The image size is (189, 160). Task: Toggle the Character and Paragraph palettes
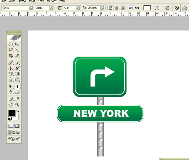(x=167, y=8)
